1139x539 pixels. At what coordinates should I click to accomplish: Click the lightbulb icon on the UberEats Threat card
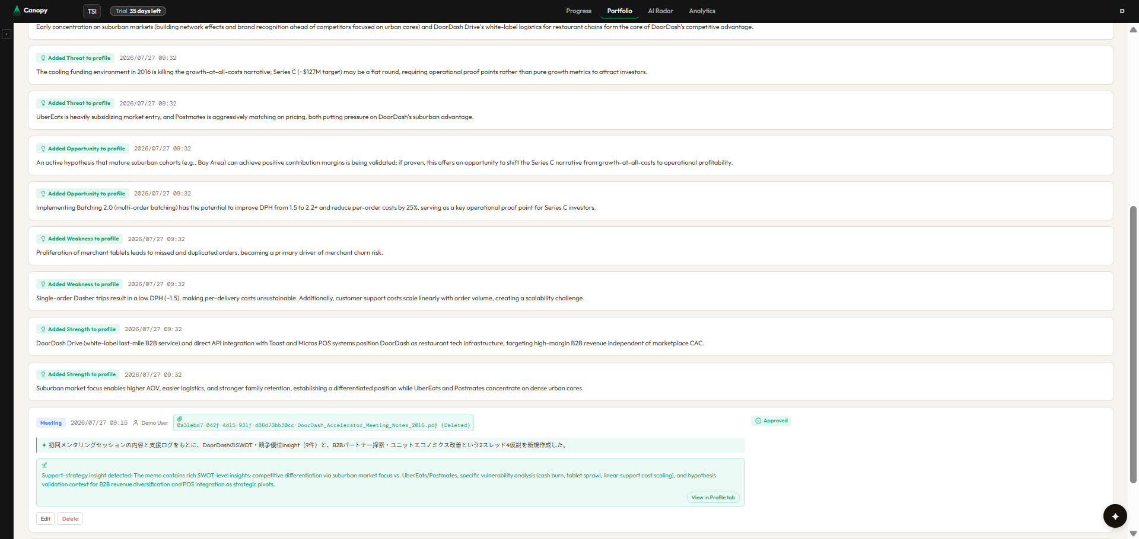[43, 103]
